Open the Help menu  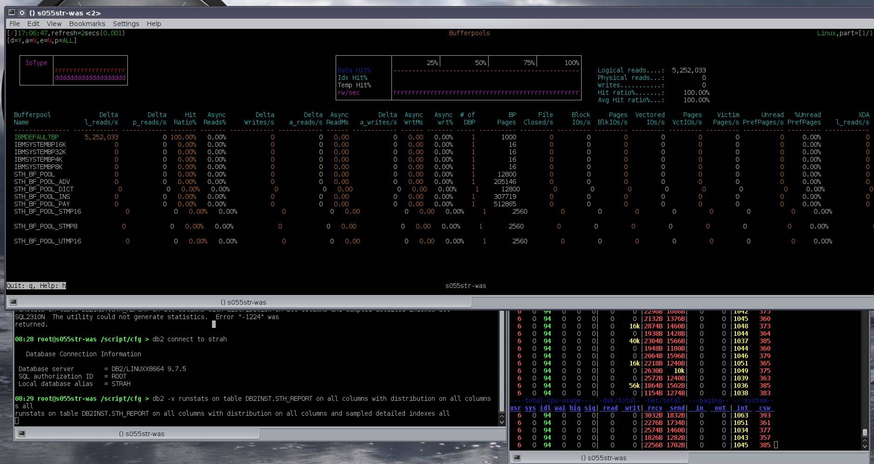click(154, 24)
